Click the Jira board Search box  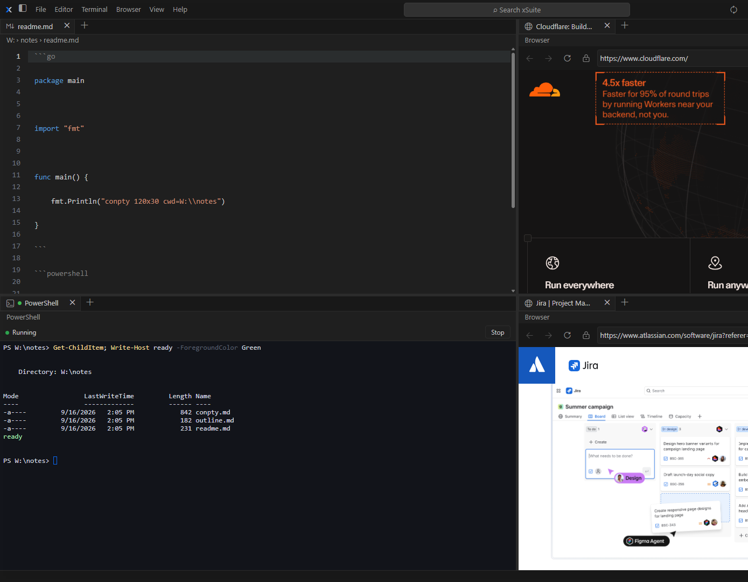click(x=696, y=391)
